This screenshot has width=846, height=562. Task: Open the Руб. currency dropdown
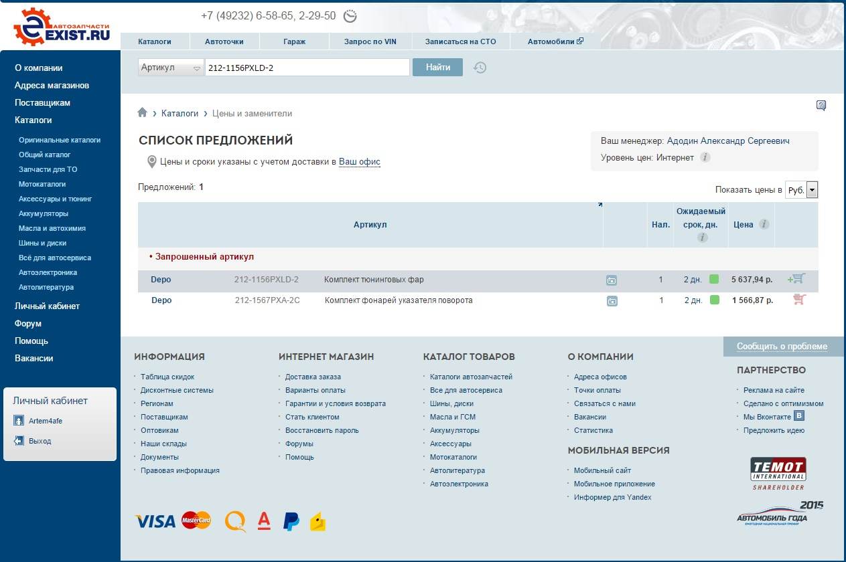click(x=802, y=190)
